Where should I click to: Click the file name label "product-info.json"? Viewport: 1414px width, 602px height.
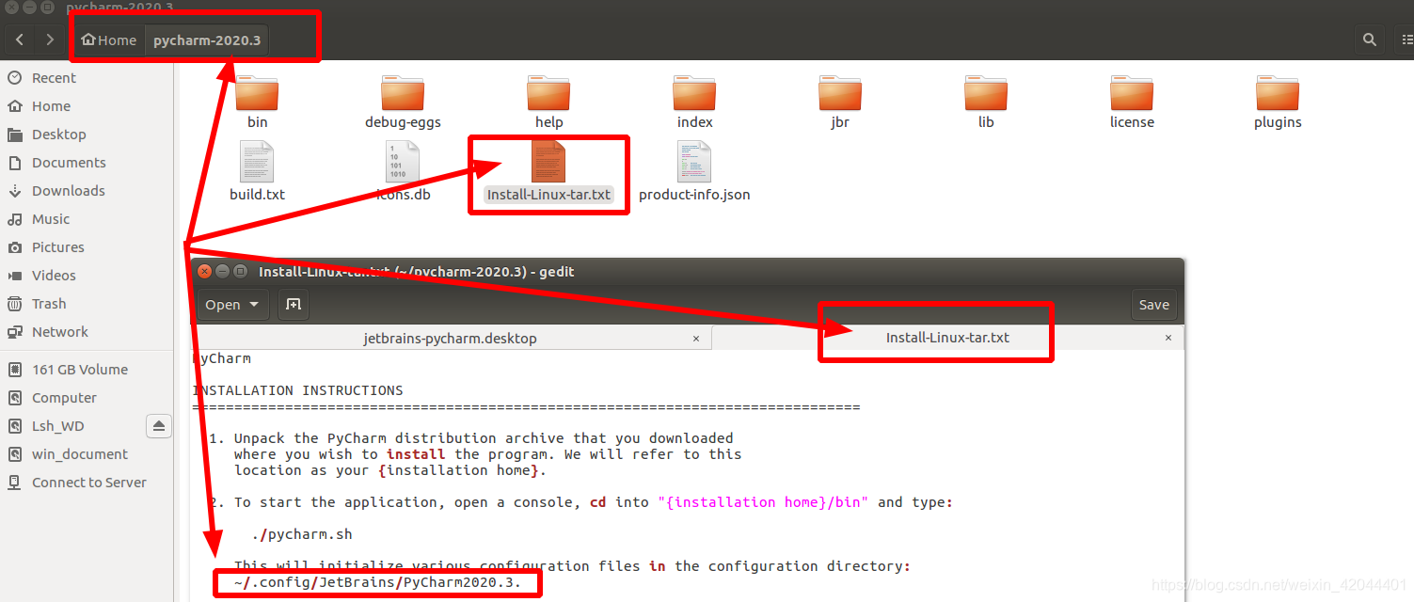pyautogui.click(x=694, y=195)
